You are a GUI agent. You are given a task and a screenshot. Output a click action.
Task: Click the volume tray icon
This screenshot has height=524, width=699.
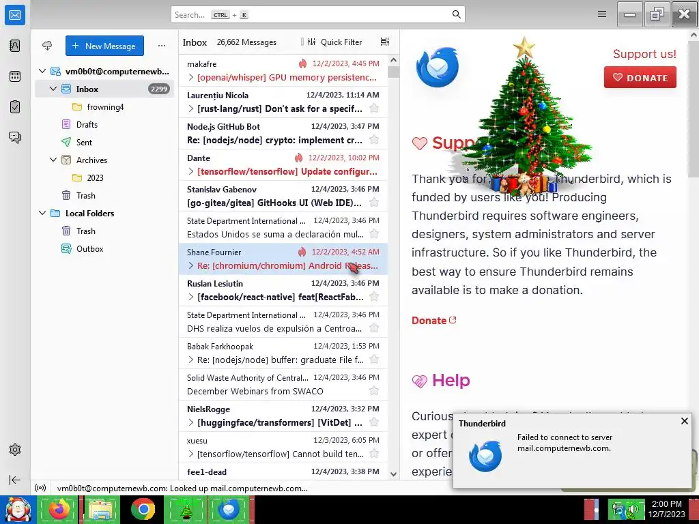tap(633, 509)
